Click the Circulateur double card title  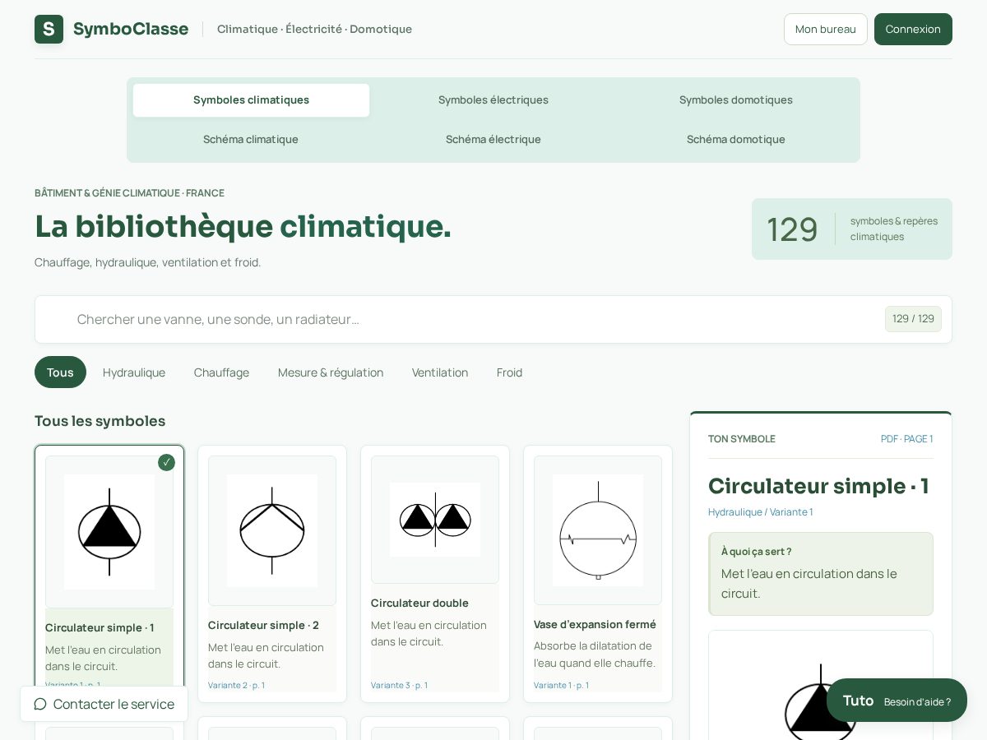419,603
